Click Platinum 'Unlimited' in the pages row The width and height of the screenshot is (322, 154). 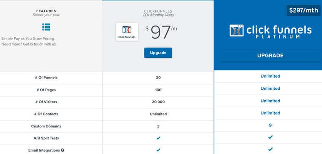click(270, 89)
